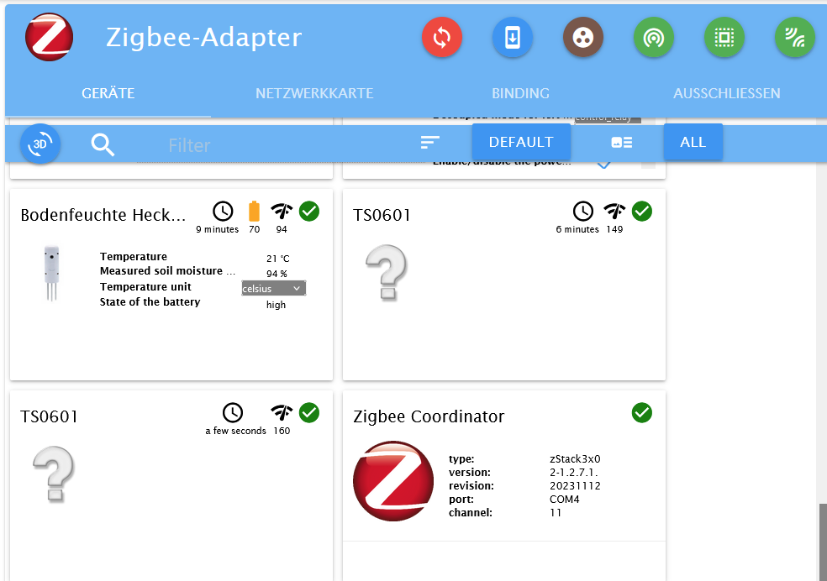
Task: Click the coordinator type value zStack3x0
Action: coord(575,458)
